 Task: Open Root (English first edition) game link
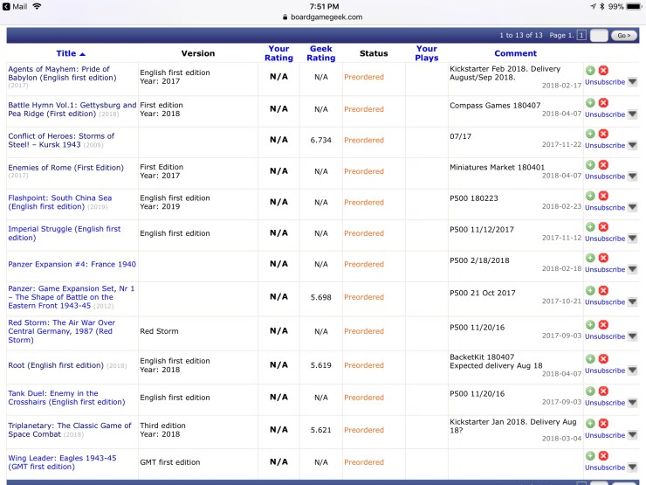[x=56, y=365]
